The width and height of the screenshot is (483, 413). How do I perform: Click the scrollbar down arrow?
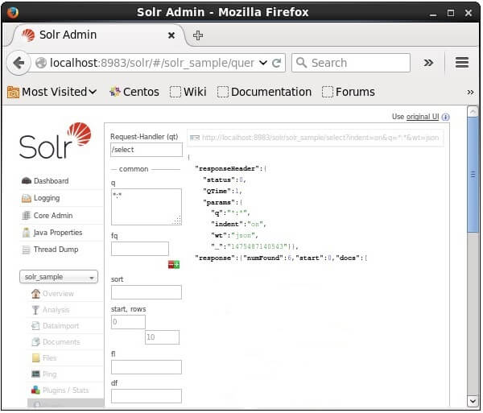pos(473,401)
